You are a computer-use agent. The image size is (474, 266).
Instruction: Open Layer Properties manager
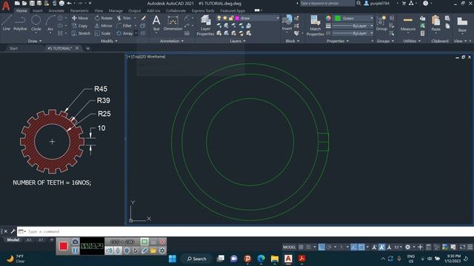tap(205, 25)
